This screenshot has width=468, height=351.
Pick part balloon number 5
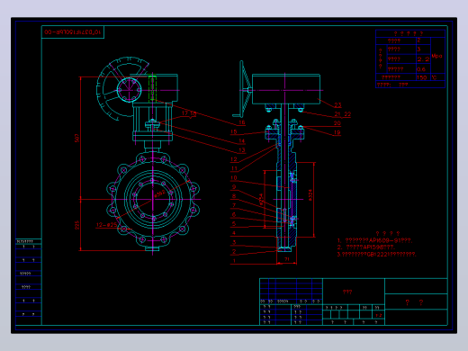click(x=234, y=223)
